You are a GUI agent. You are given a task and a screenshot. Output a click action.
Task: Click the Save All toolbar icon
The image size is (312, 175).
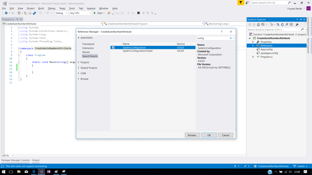coord(34,13)
